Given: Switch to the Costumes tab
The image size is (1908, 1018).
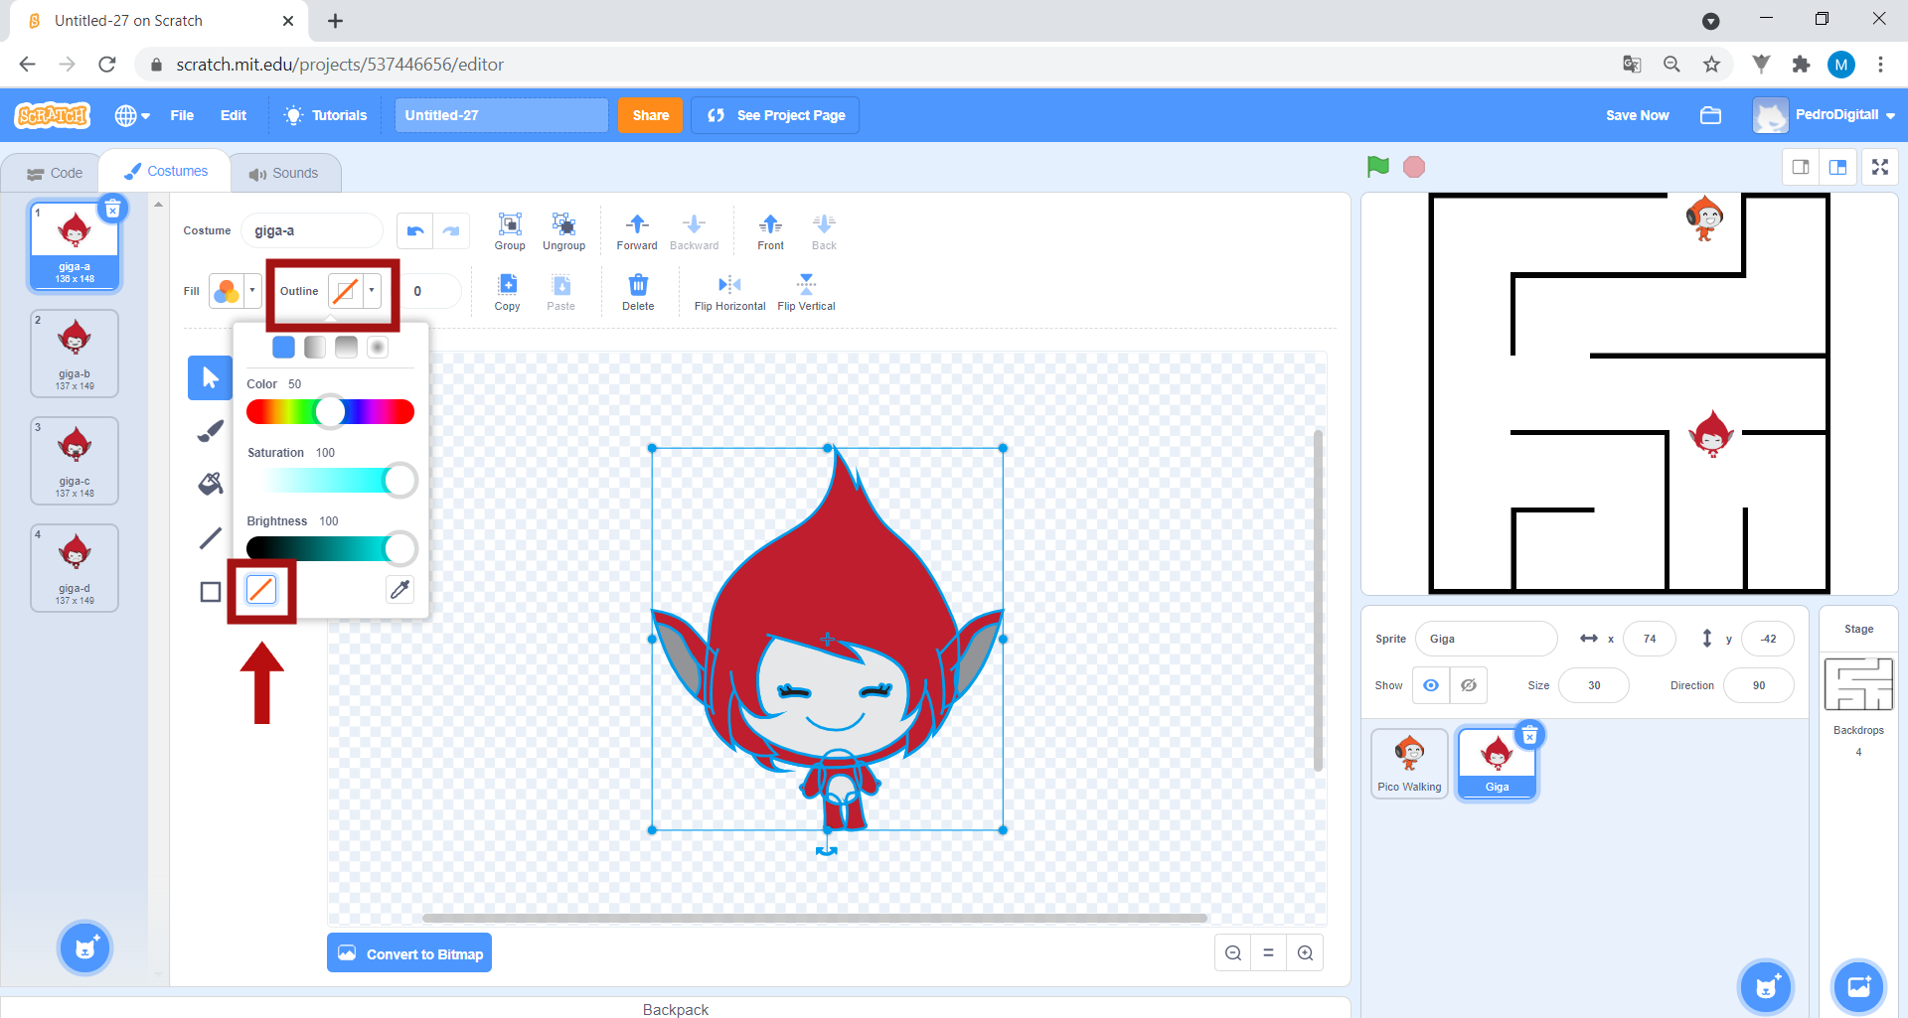Looking at the screenshot, I should click(x=166, y=171).
